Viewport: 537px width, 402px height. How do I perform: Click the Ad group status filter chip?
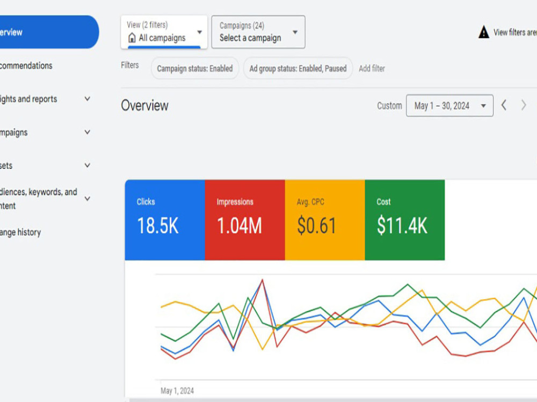point(298,69)
